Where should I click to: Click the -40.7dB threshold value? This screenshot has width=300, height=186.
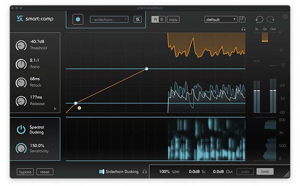click(37, 41)
